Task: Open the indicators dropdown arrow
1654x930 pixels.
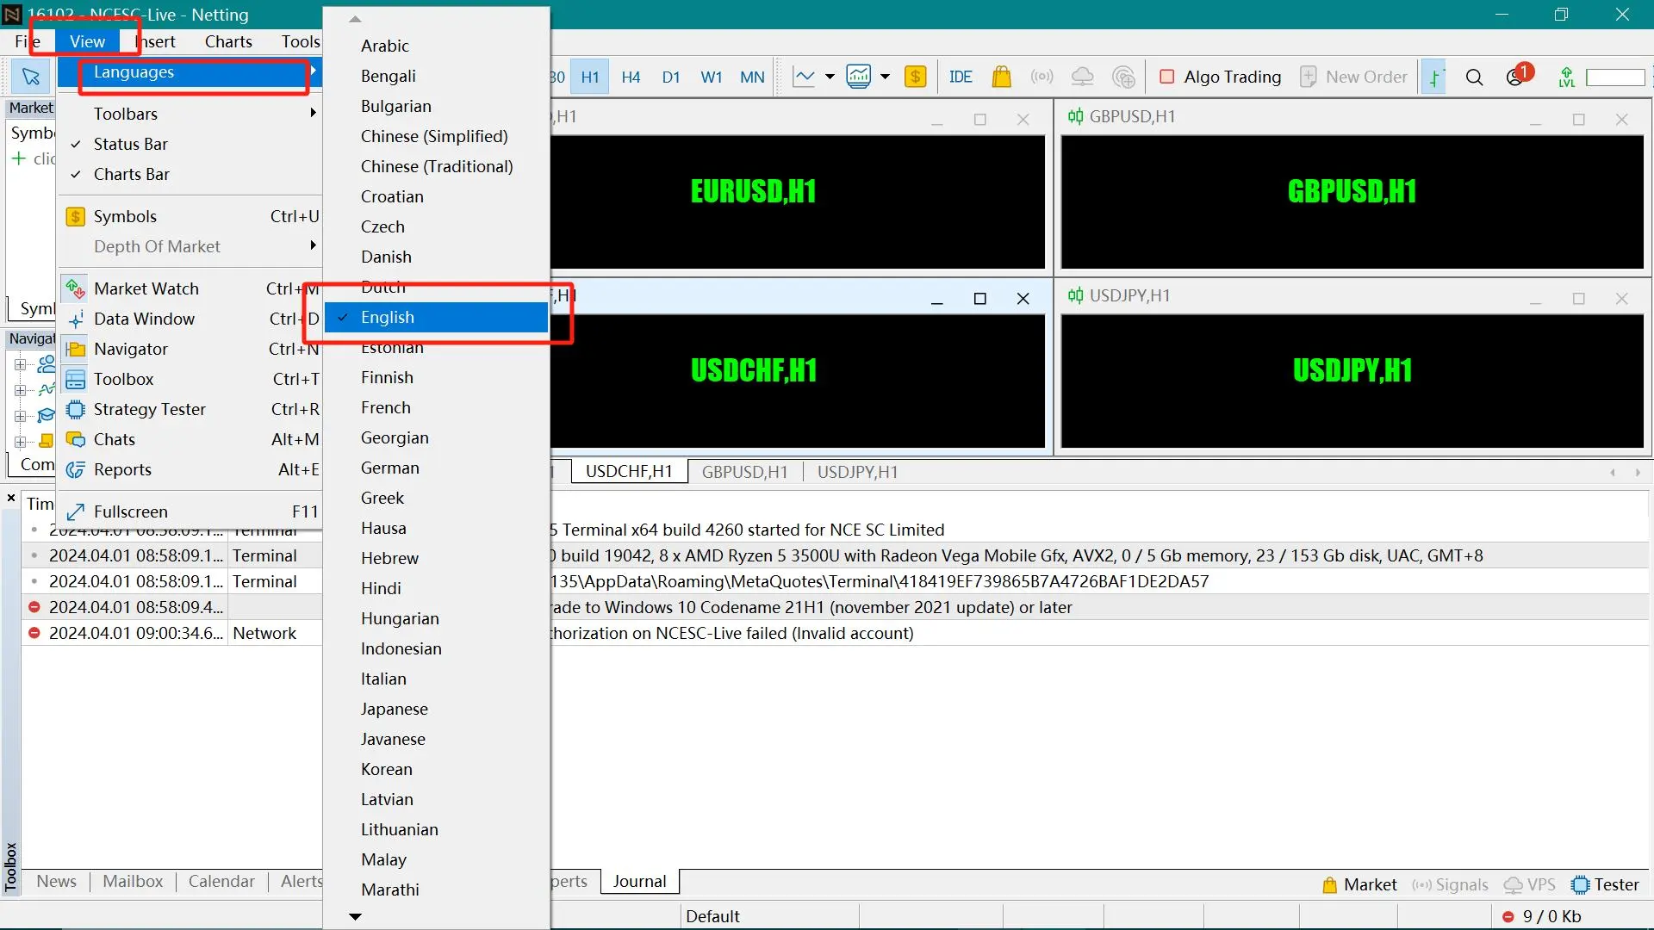Action: point(885,77)
